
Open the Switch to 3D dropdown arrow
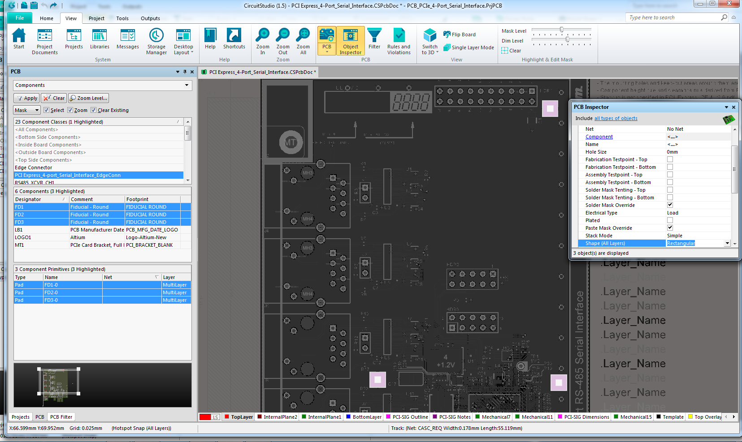[x=437, y=52]
